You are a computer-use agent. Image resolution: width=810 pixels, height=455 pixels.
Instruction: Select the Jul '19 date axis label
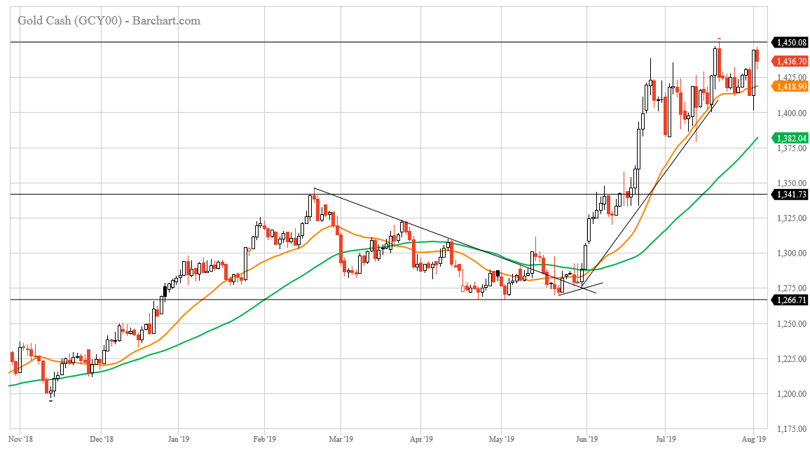(666, 439)
